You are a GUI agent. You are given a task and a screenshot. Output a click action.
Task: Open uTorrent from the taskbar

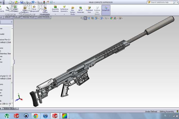point(7,116)
